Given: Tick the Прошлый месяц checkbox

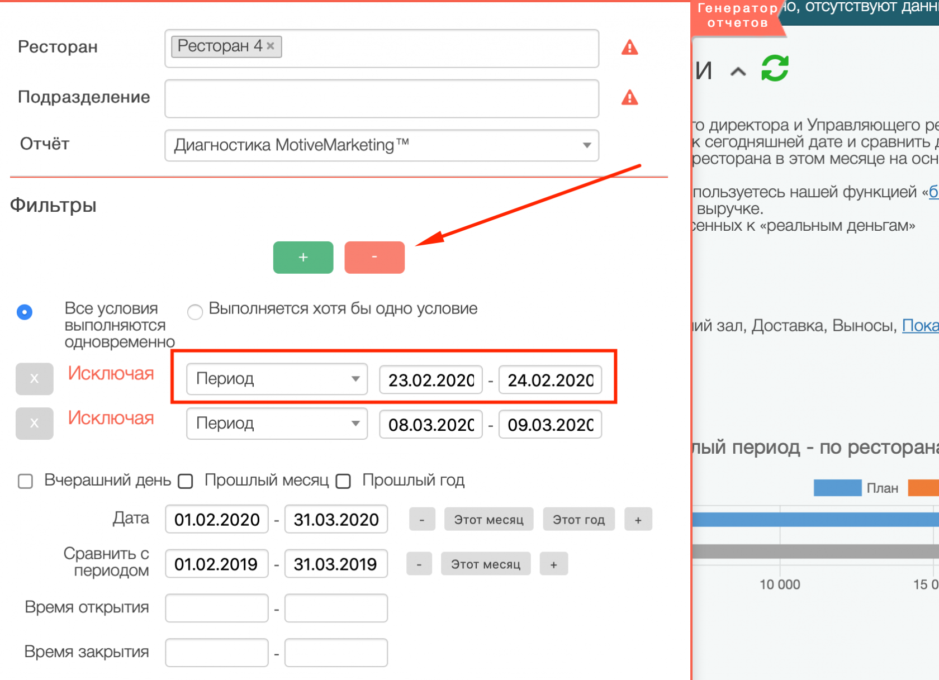Looking at the screenshot, I should click(x=186, y=481).
